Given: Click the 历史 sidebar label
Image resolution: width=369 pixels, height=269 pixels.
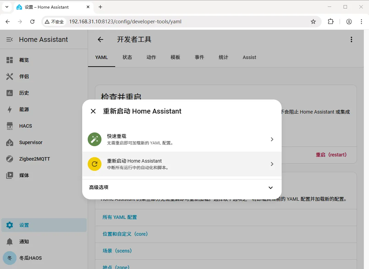Looking at the screenshot, I should (x=24, y=93).
